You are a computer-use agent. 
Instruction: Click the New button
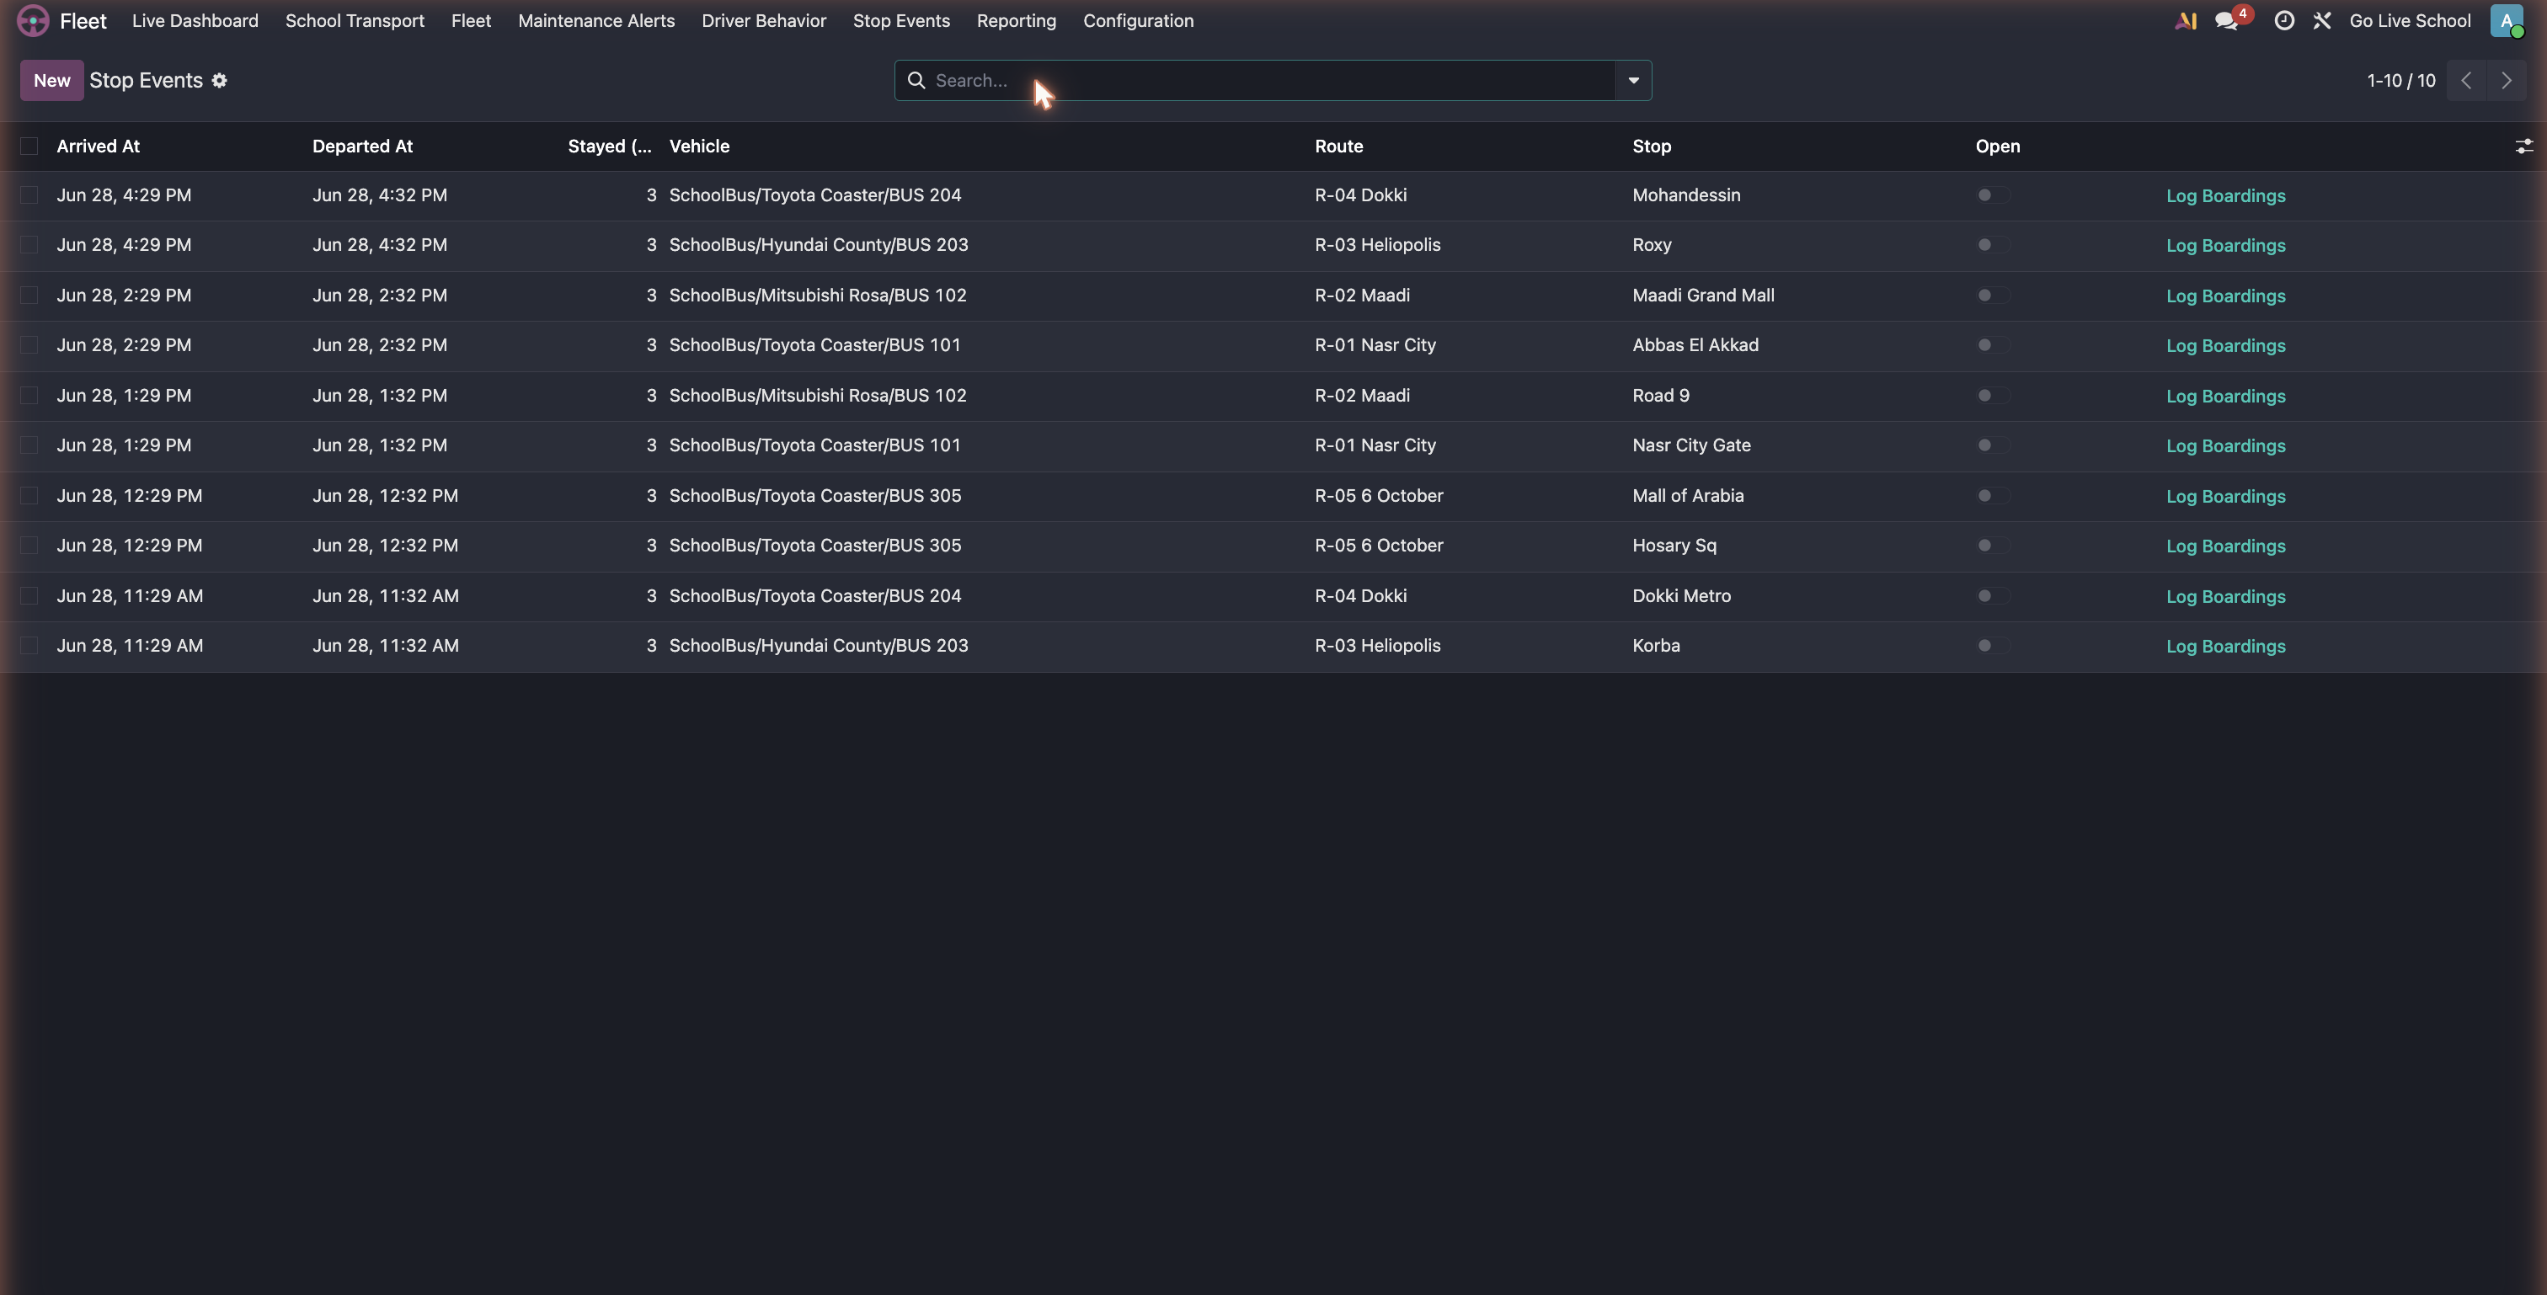pyautogui.click(x=51, y=81)
